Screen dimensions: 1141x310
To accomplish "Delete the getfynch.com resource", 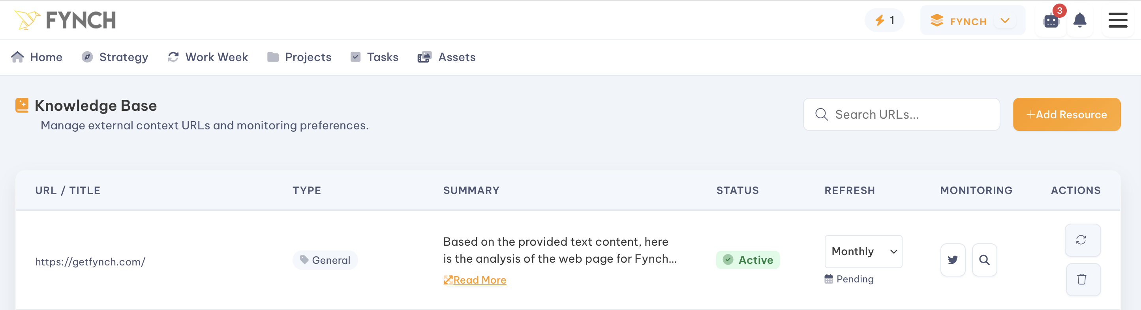I will [1083, 279].
